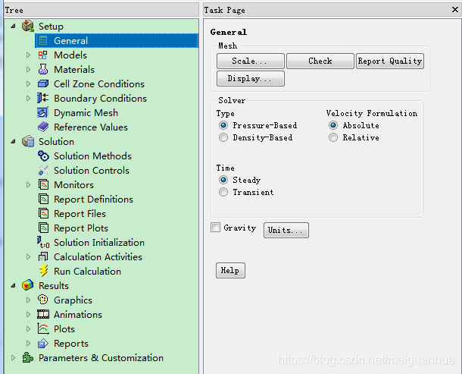Viewport: 462px width, 374px height.
Task: Open the Units dialog button
Action: coord(286,230)
